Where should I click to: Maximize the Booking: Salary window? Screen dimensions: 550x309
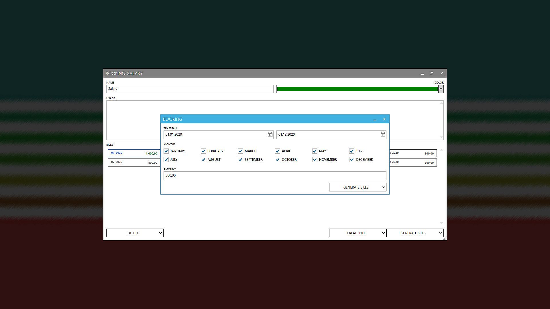pos(432,73)
